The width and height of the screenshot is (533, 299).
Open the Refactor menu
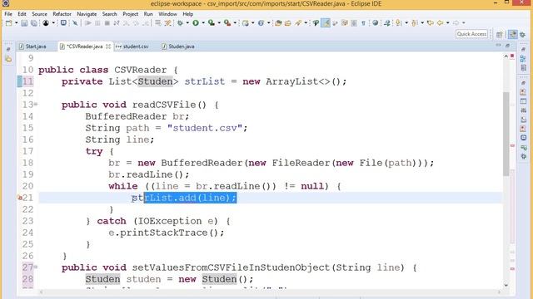[62, 14]
